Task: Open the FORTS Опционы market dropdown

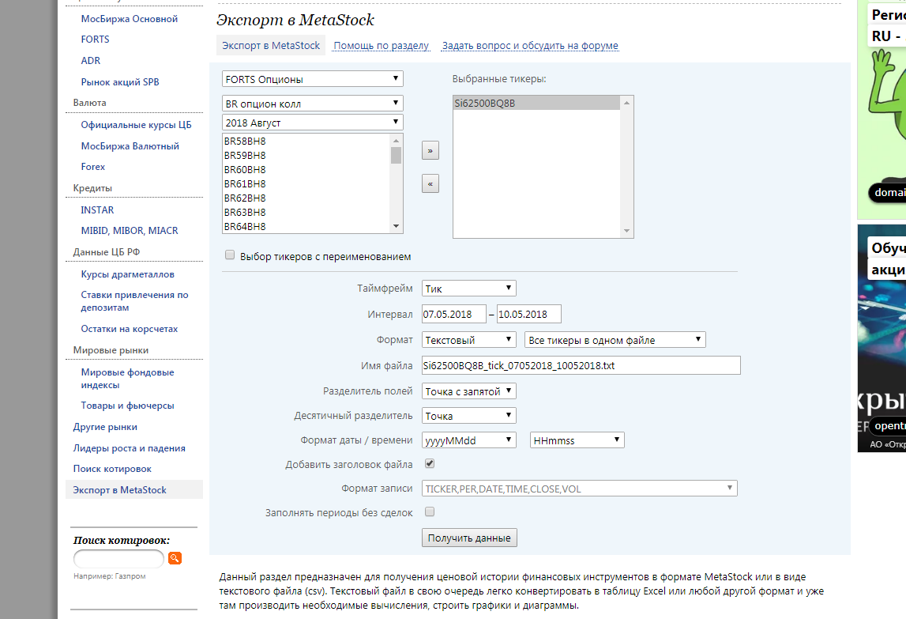Action: click(313, 79)
